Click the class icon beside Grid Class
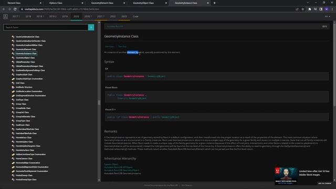336x189 pixels. pos(13,83)
